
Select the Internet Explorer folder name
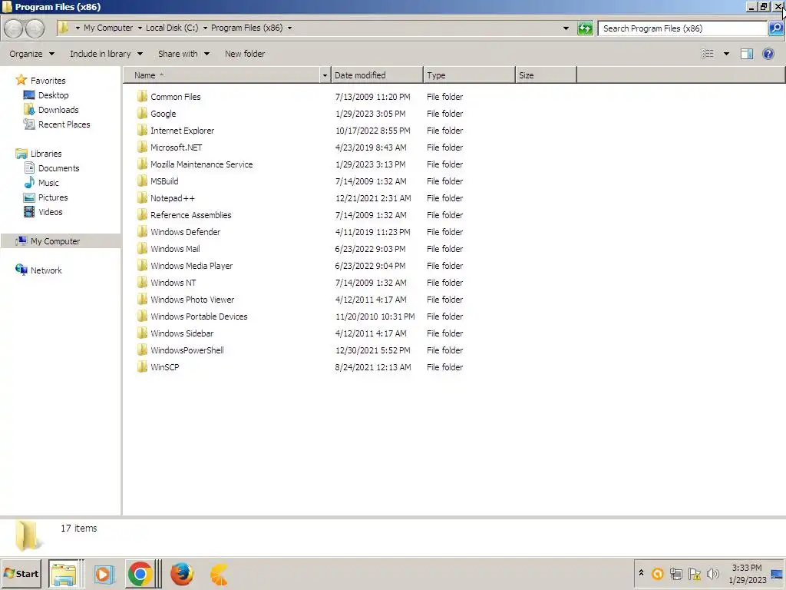pyautogui.click(x=183, y=131)
